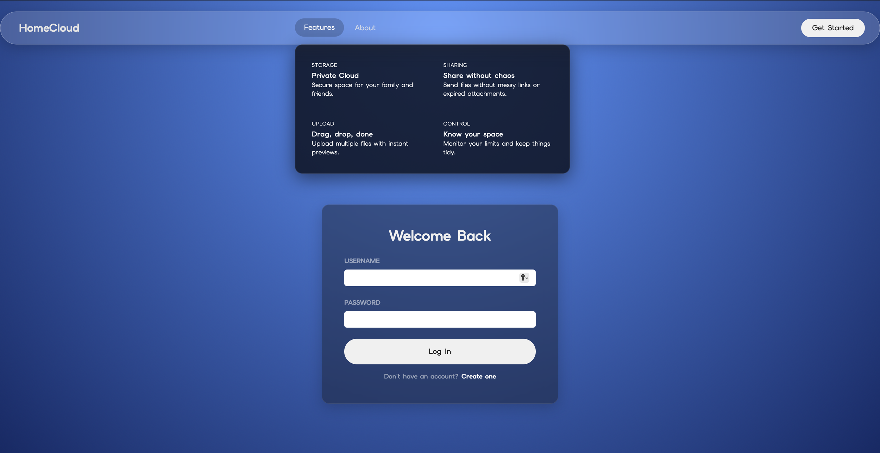Click the Know your space control card
Image resolution: width=880 pixels, height=453 pixels.
496,138
